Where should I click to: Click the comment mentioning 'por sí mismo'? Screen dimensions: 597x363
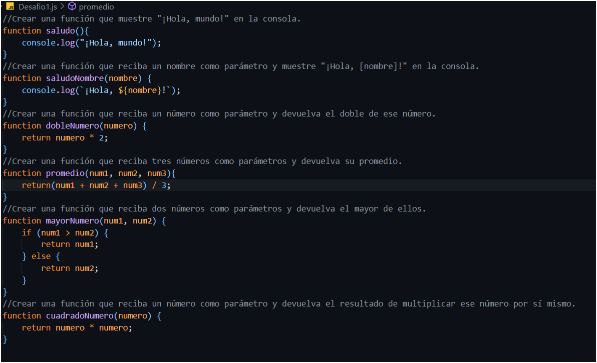pos(289,303)
